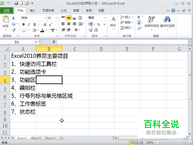Viewport: 193px width, 145px height.
Task: Open number format 常规 dropdown
Action: [105, 18]
